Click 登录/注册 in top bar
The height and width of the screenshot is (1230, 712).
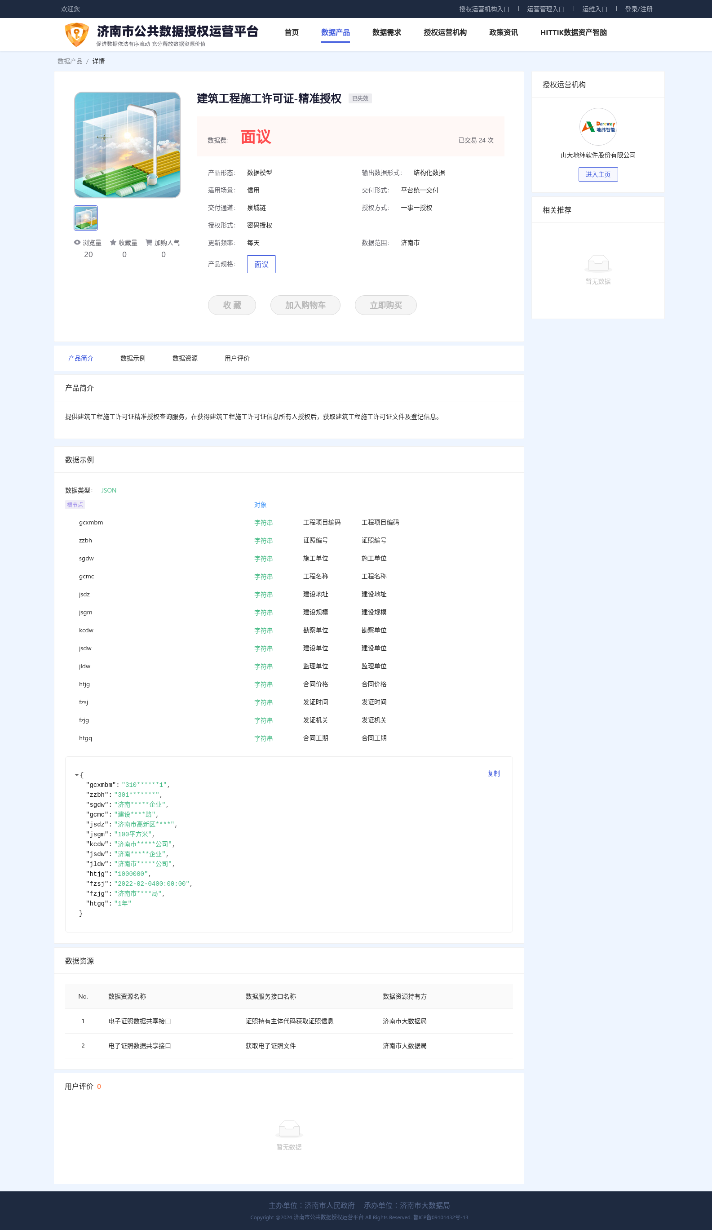[x=638, y=9]
